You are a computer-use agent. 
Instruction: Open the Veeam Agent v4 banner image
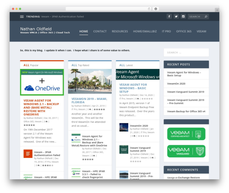[138, 74]
